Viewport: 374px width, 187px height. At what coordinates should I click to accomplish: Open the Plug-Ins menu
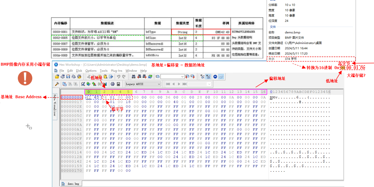(117, 71)
